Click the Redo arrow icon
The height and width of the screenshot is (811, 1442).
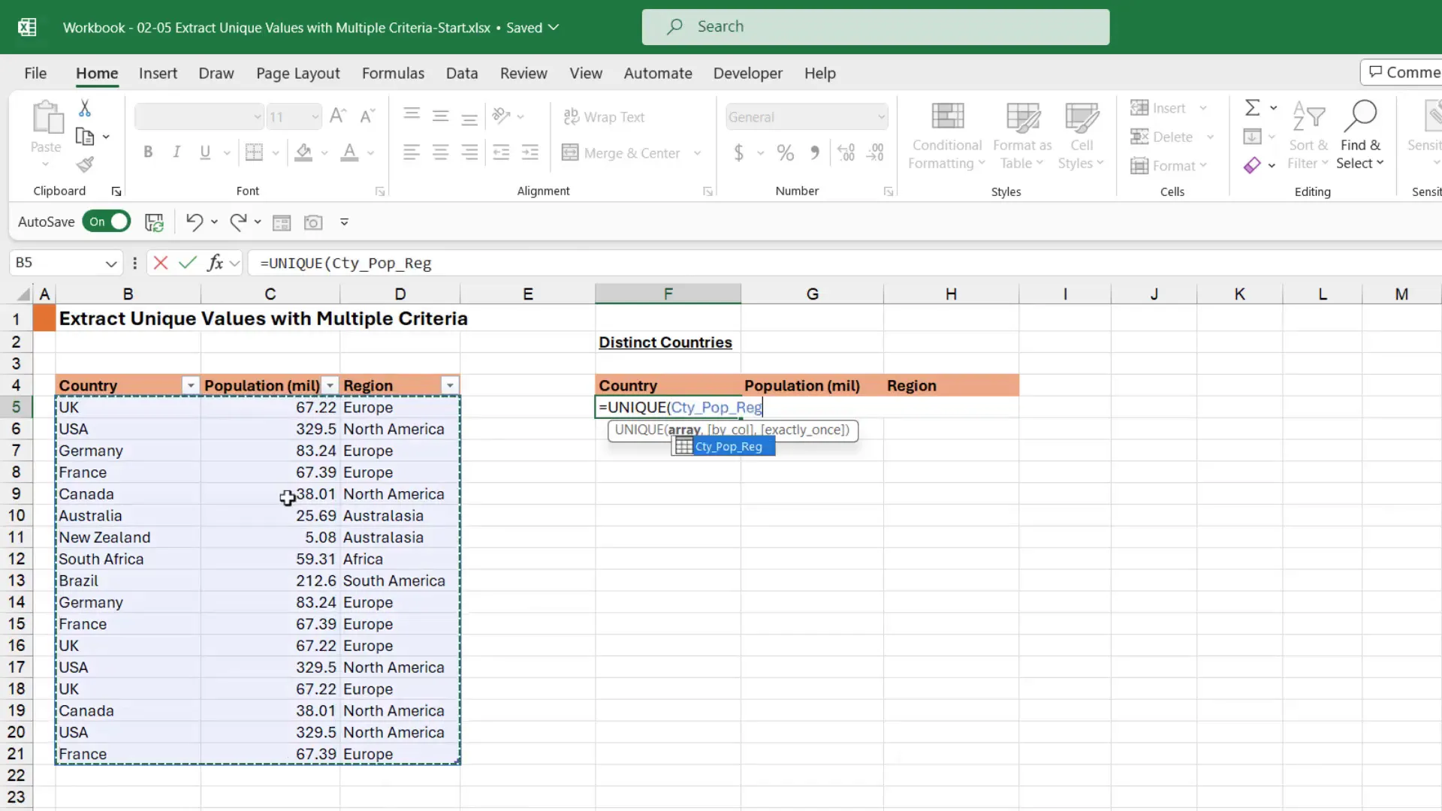[x=238, y=222]
